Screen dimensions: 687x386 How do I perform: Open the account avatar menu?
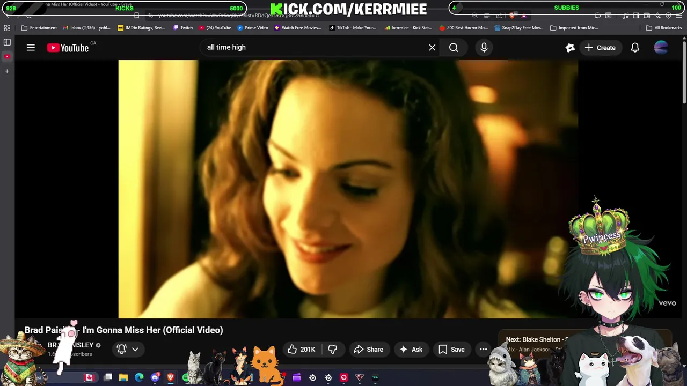[x=661, y=48]
